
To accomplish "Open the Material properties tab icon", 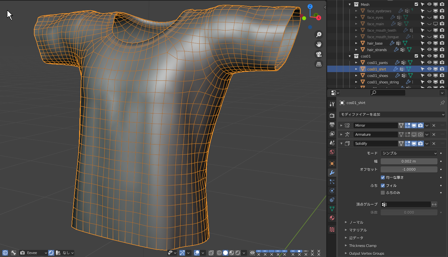I will pyautogui.click(x=332, y=218).
